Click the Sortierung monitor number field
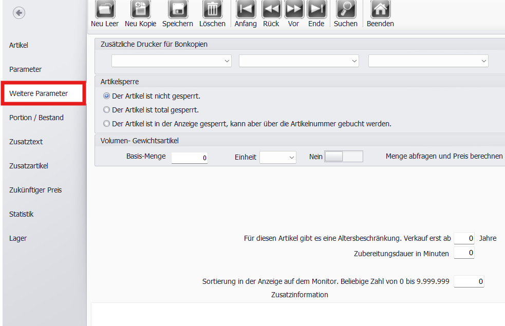The height and width of the screenshot is (326, 505). [x=469, y=281]
